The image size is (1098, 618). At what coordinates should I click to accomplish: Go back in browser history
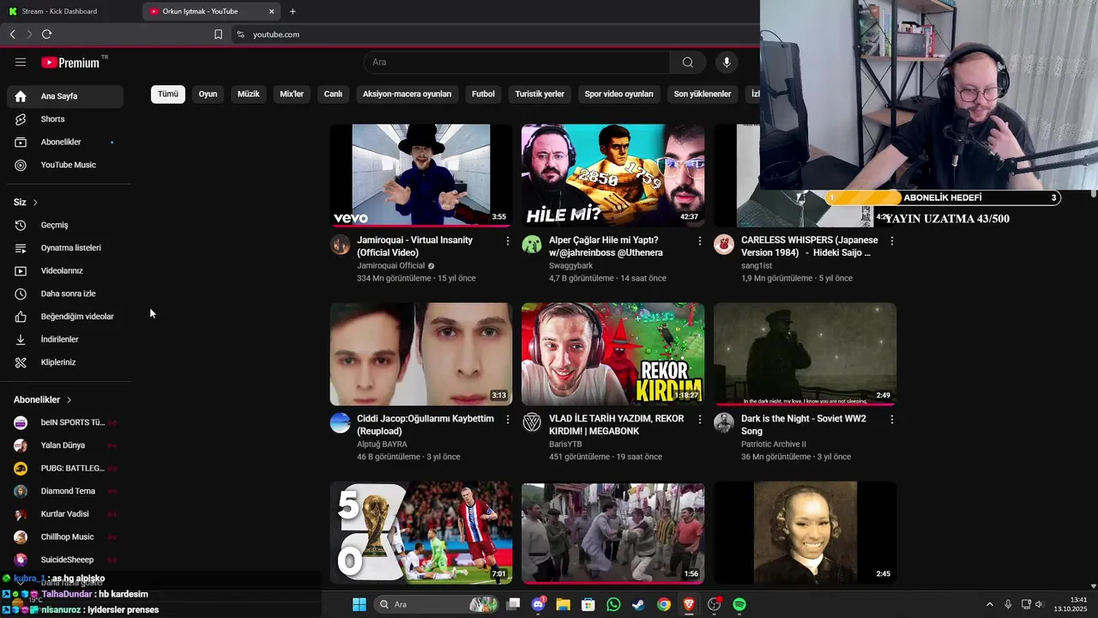[12, 34]
